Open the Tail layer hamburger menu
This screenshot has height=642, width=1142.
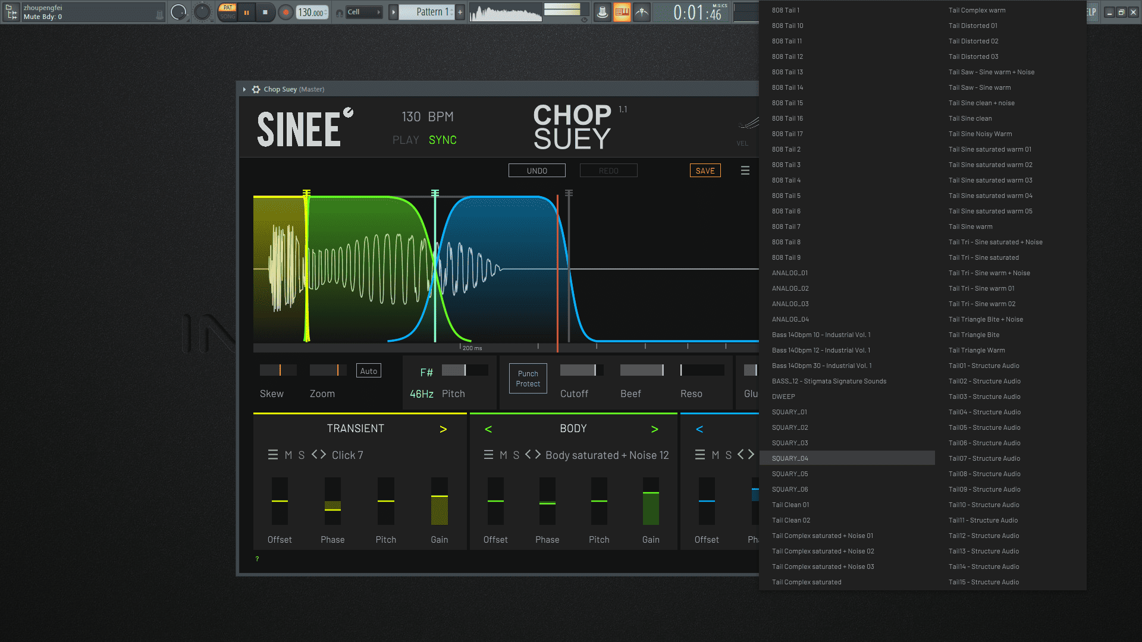pos(700,455)
